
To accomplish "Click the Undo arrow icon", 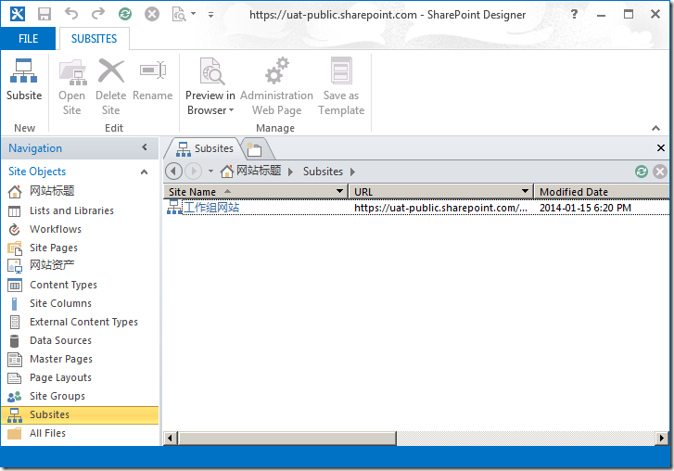I will tap(71, 14).
